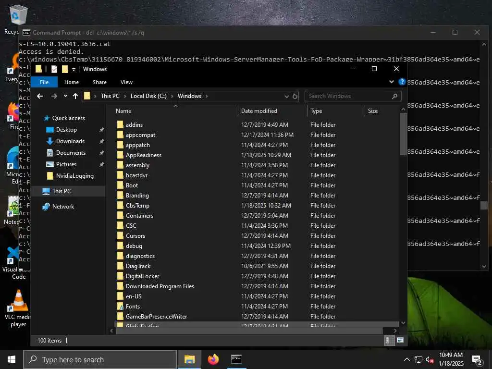Screen dimensions: 492x369
Task: Click the Forward navigation arrow
Action: [x=54, y=96]
